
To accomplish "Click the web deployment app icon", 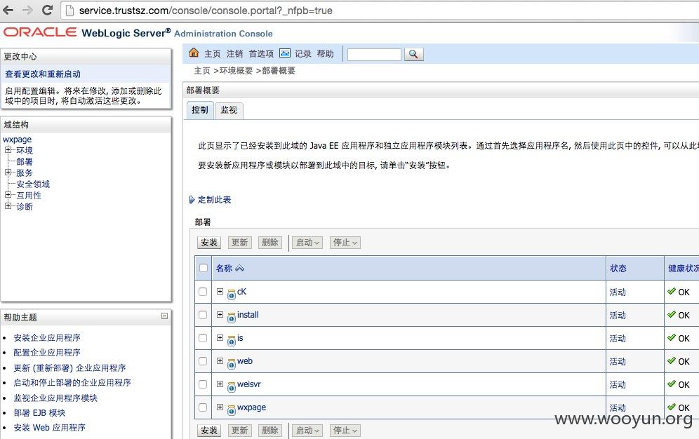I will point(232,364).
